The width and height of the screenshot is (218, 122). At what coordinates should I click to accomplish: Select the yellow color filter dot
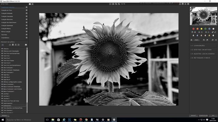click(201, 29)
